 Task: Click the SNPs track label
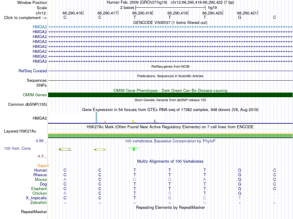[42, 85]
